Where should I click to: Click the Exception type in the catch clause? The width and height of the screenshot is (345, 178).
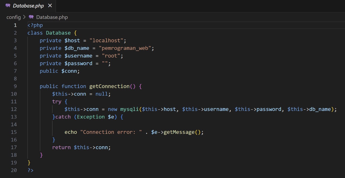tap(91, 117)
